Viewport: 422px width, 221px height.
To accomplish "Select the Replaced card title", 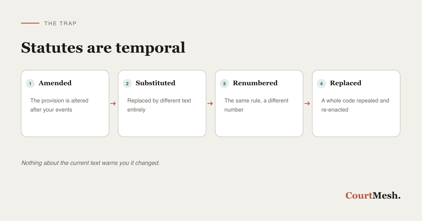I will (346, 83).
